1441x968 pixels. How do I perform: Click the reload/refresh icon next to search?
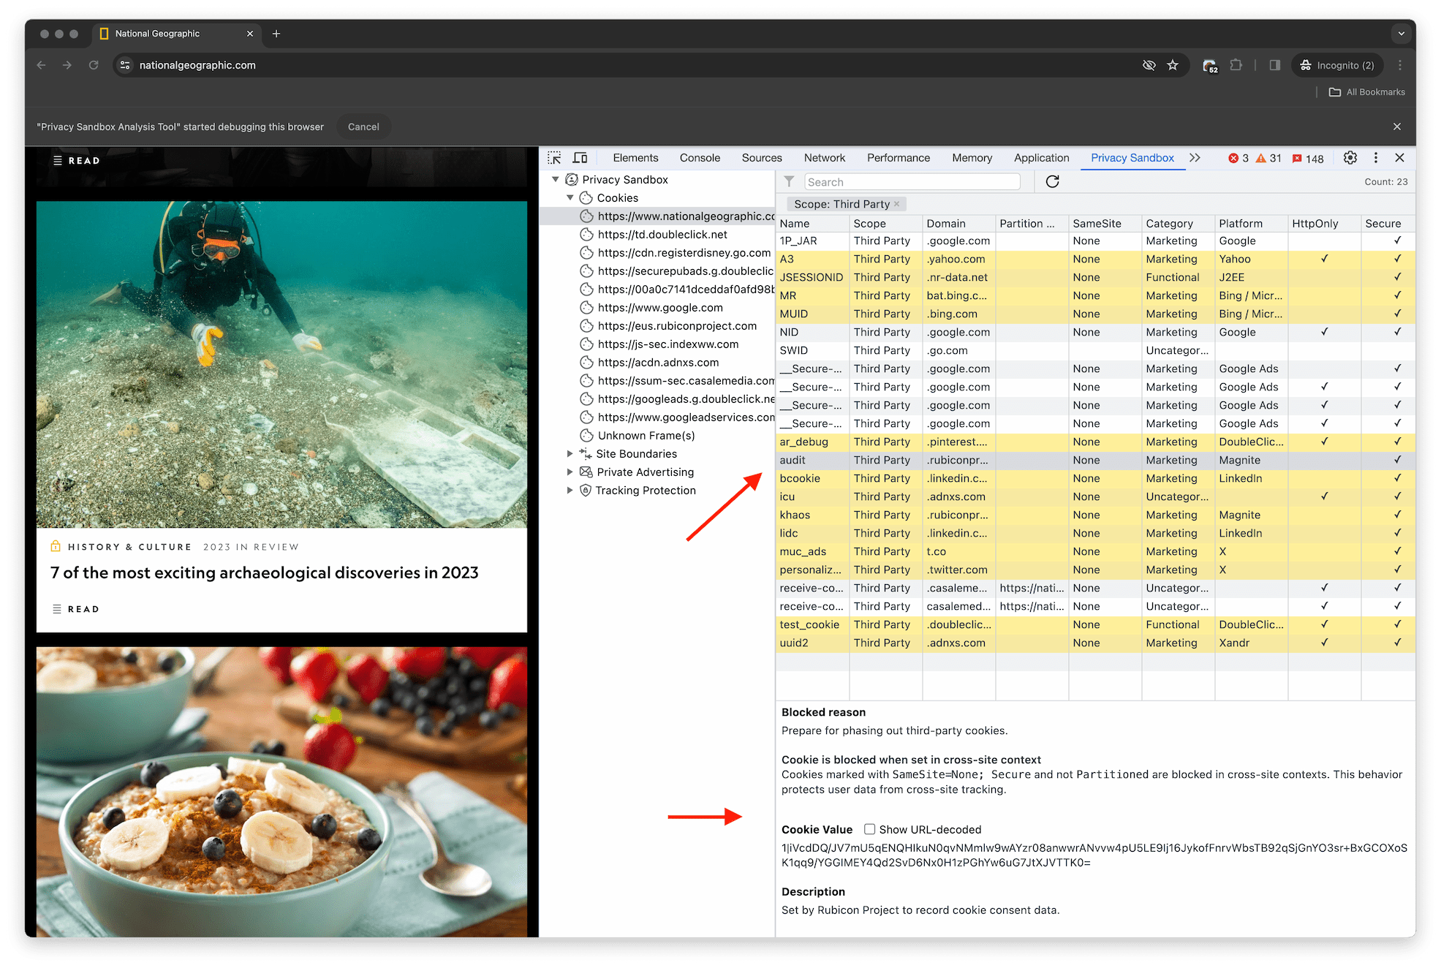pyautogui.click(x=1052, y=181)
